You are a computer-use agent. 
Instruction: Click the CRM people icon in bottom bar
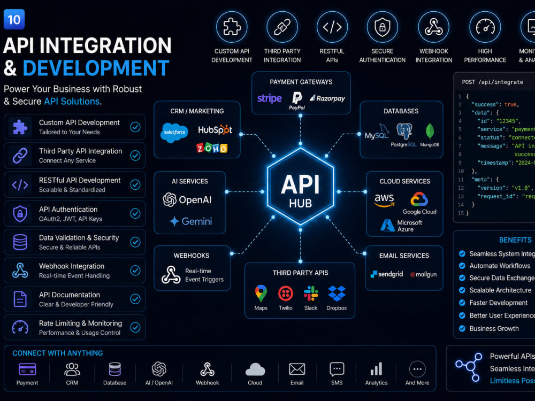[x=72, y=369]
